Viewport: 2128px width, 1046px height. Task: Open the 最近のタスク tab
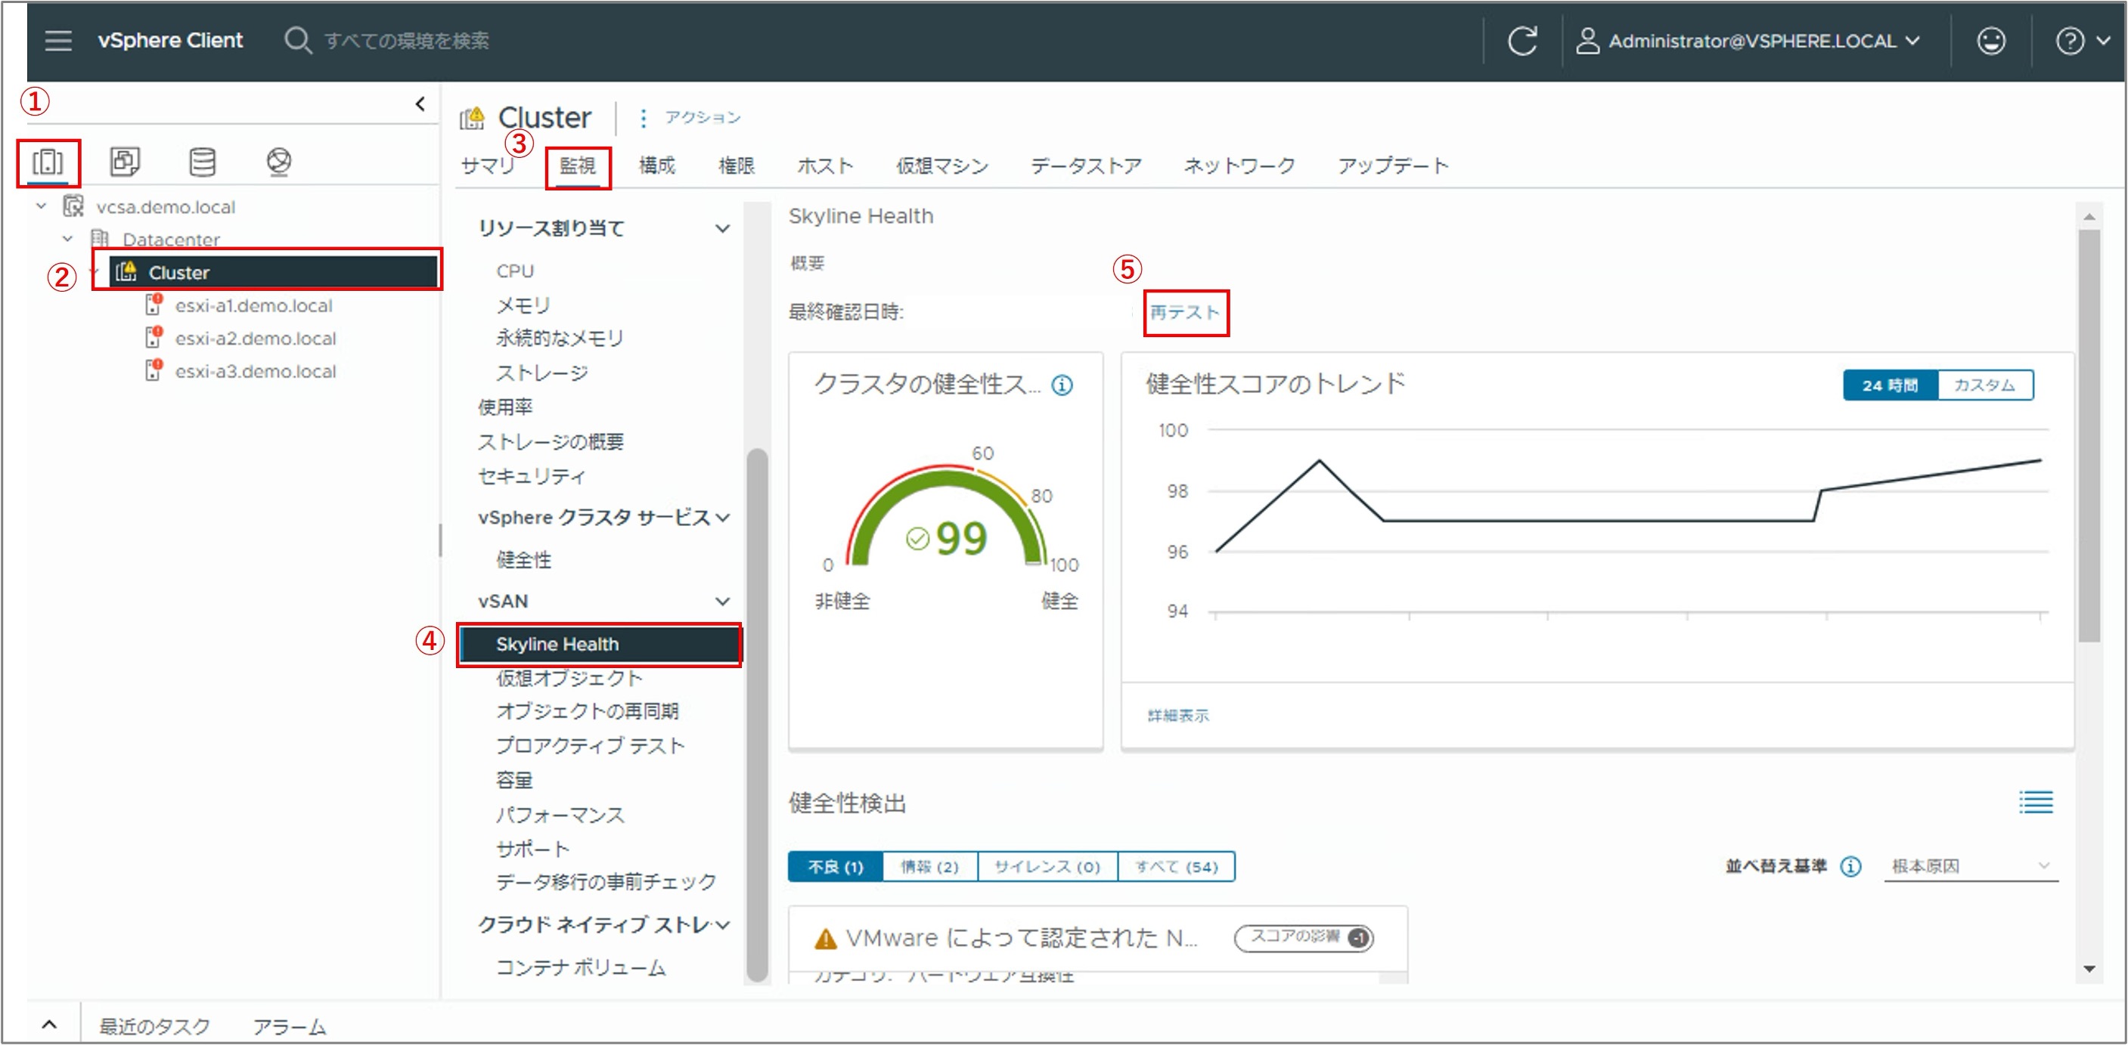[154, 1026]
